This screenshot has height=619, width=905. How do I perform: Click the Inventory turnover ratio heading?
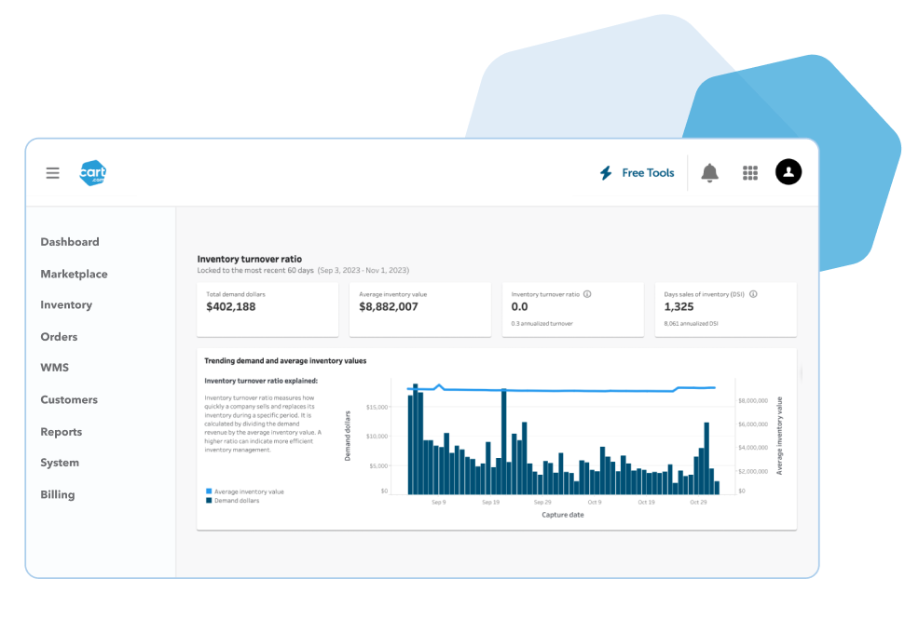(x=250, y=260)
